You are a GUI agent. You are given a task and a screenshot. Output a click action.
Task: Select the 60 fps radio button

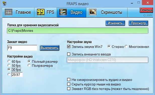coord(9,61)
